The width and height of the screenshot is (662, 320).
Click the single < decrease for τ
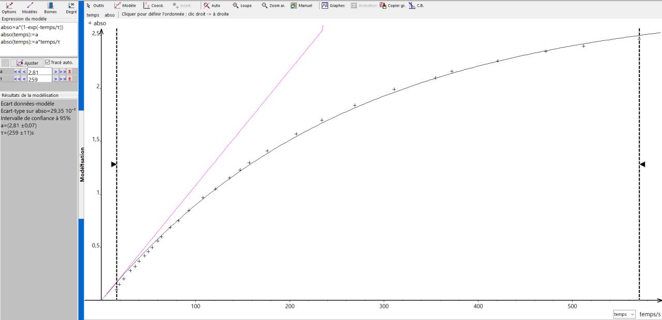point(24,79)
